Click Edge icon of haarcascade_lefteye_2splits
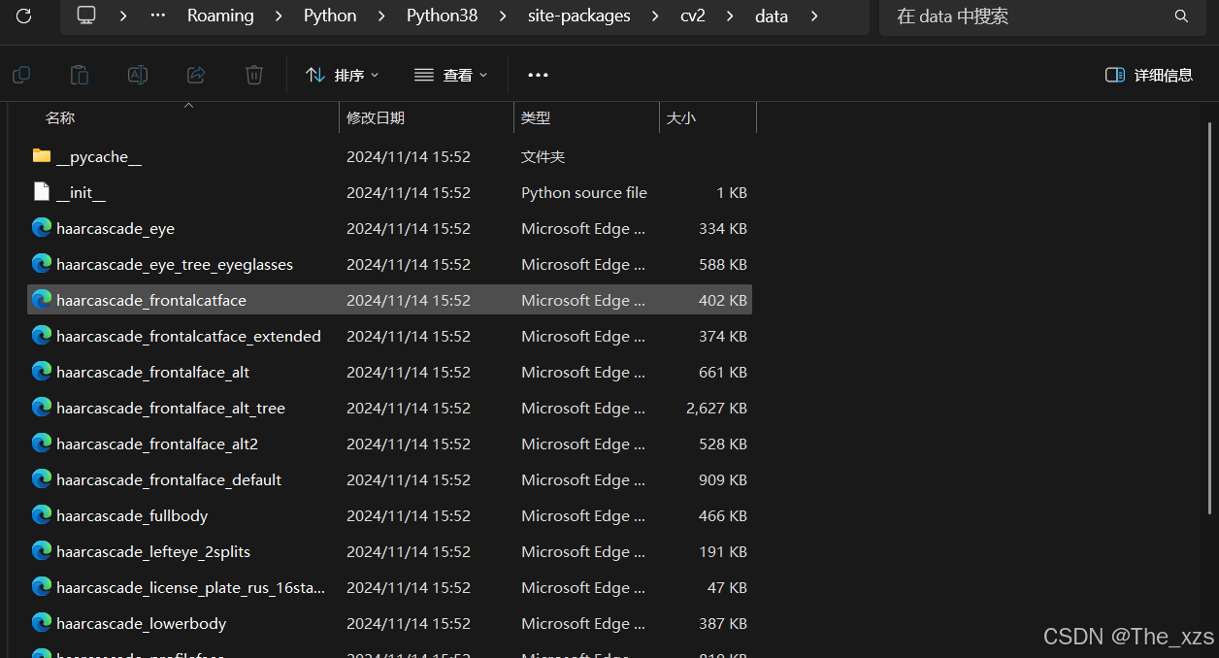Image resolution: width=1219 pixels, height=658 pixels. (42, 551)
